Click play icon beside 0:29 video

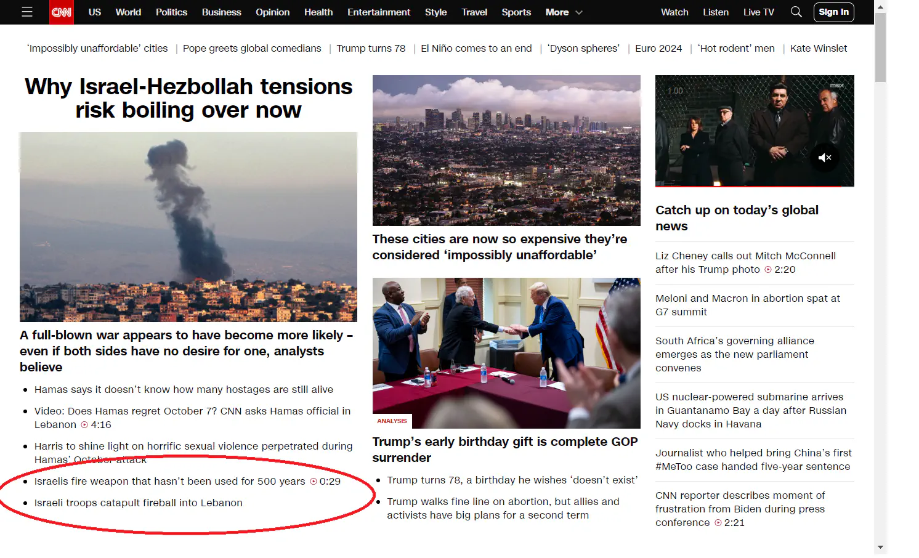[x=314, y=482]
